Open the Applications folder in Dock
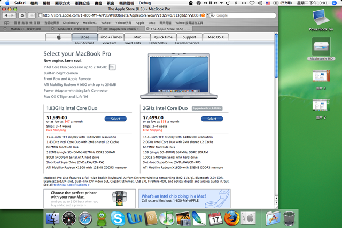Image resolution: width=342 pixels, height=228 pixels. tap(273, 218)
